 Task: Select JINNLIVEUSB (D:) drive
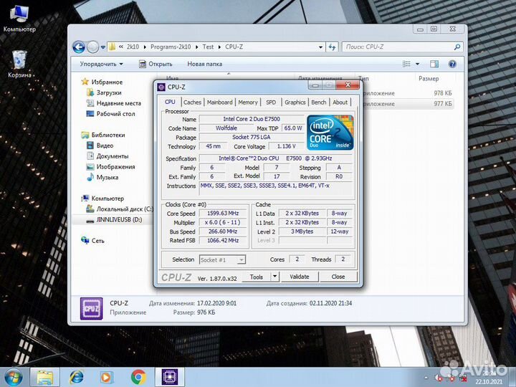(x=114, y=220)
